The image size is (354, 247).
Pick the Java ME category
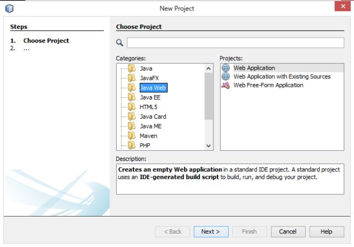(x=150, y=127)
